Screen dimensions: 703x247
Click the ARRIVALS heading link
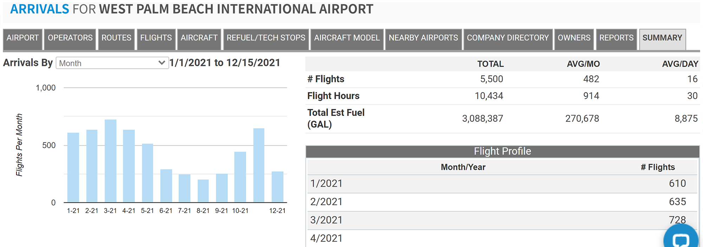39,9
